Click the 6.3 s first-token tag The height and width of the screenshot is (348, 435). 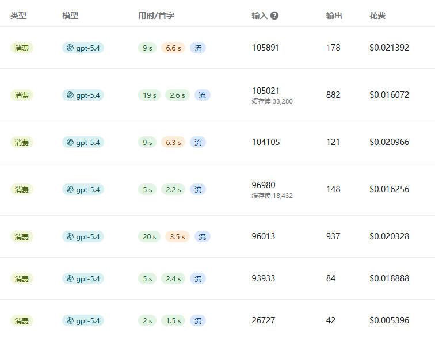pyautogui.click(x=173, y=142)
